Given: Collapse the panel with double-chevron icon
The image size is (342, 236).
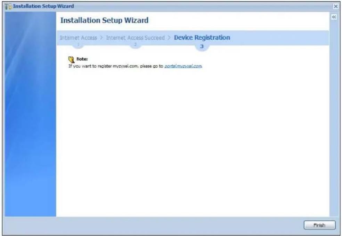Looking at the screenshot, I should pos(334,17).
